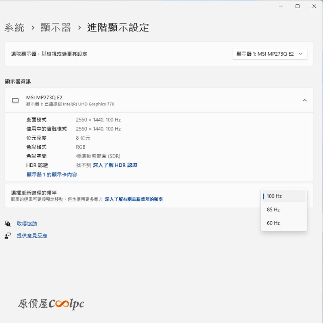This screenshot has width=323, height=323.
Task: Click the 桌面模式 value 2560 × 1440, 100 Hz
Action: pyautogui.click(x=98, y=120)
